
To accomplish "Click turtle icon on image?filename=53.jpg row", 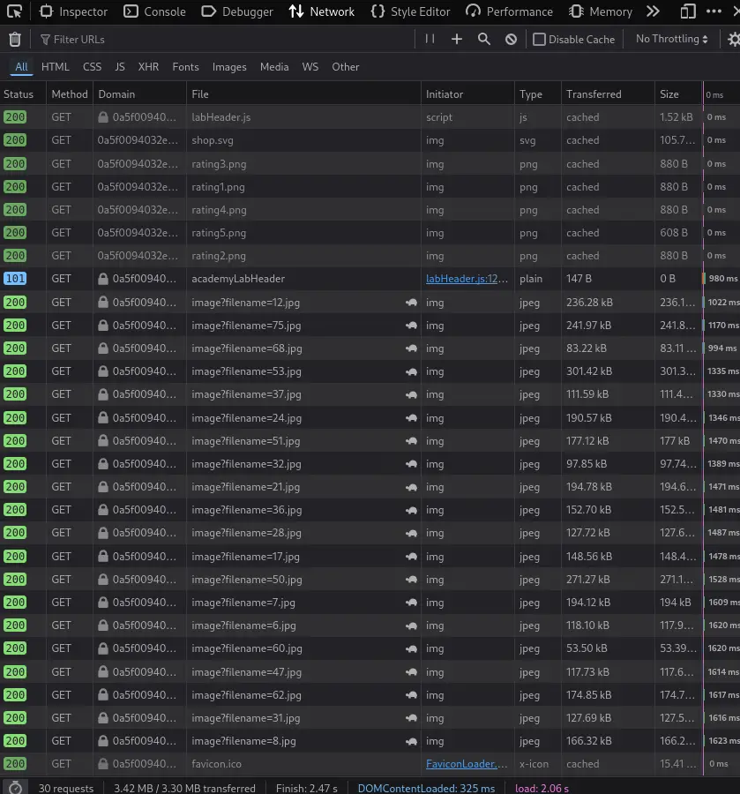I will click(x=412, y=371).
